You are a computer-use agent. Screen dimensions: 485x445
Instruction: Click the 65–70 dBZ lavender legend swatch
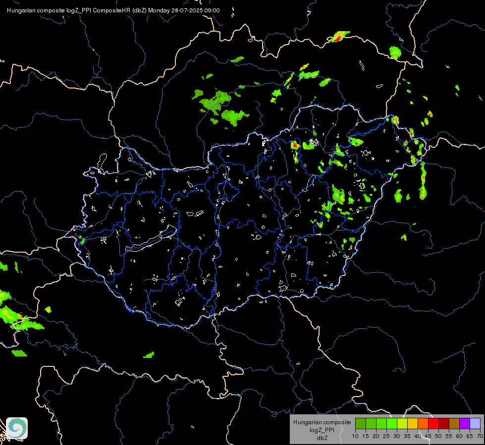(475, 423)
